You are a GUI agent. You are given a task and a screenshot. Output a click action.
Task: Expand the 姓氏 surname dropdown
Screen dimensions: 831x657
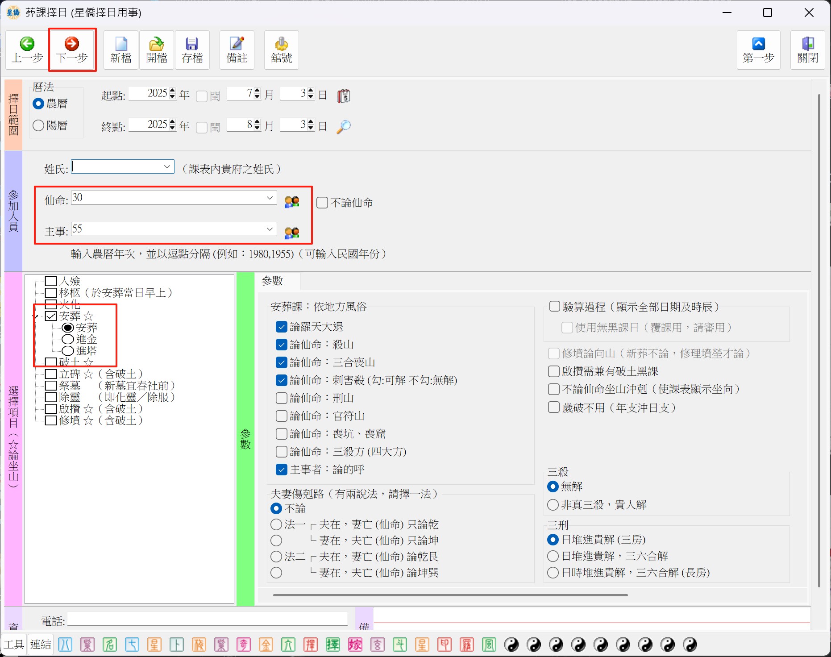coord(167,167)
